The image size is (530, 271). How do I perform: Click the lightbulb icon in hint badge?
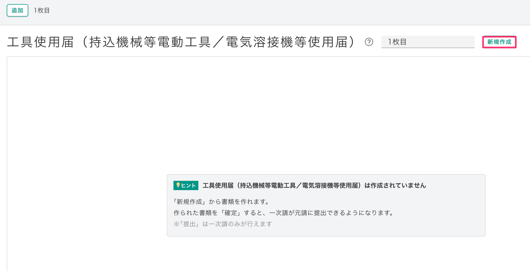pyautogui.click(x=178, y=185)
